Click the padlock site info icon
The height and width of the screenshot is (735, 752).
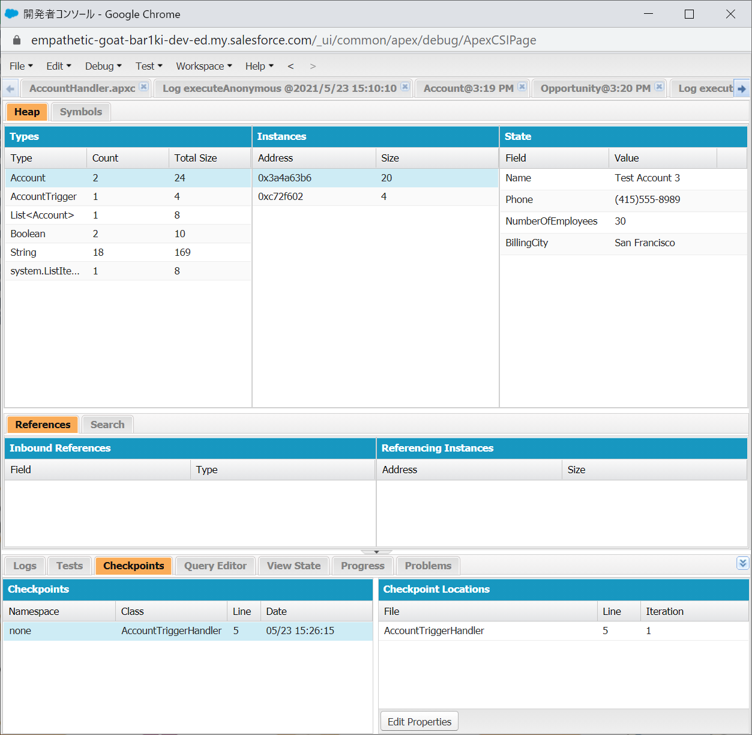[17, 40]
